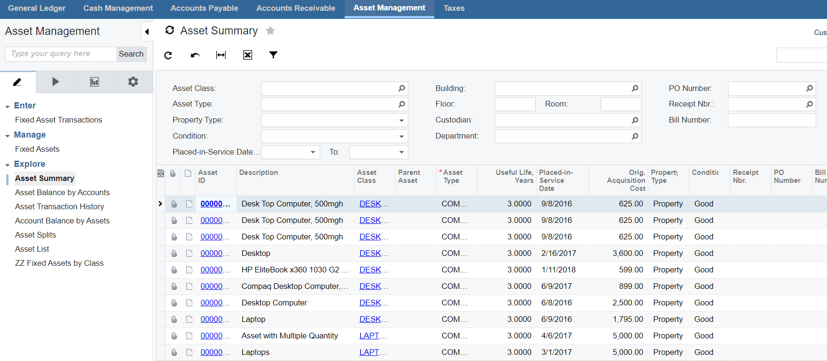Click the Search button in sidebar
Screen dimensions: 827x361
(131, 54)
